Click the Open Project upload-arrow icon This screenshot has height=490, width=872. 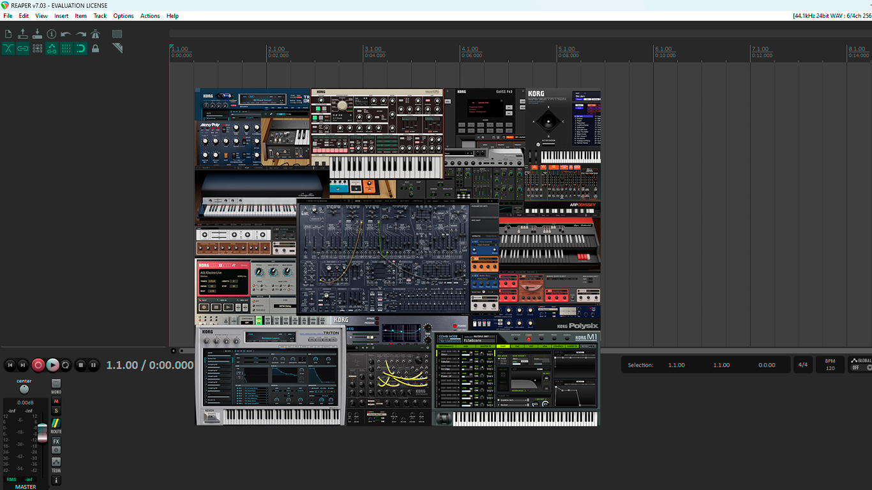[23, 34]
